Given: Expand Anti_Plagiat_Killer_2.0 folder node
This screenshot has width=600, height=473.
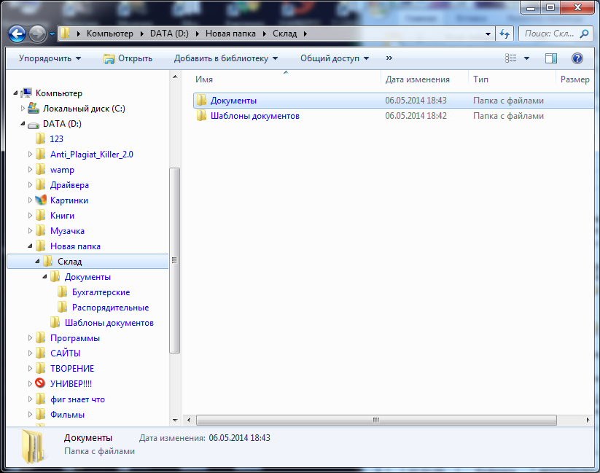Looking at the screenshot, I should point(30,155).
